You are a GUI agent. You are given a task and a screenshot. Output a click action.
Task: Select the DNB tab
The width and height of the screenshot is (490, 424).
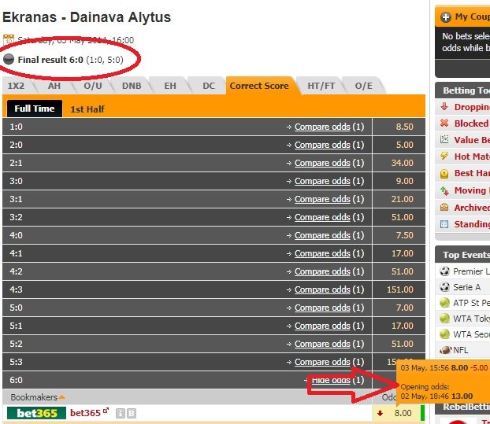132,86
